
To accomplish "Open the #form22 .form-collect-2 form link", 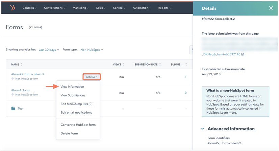I will coord(28,74).
